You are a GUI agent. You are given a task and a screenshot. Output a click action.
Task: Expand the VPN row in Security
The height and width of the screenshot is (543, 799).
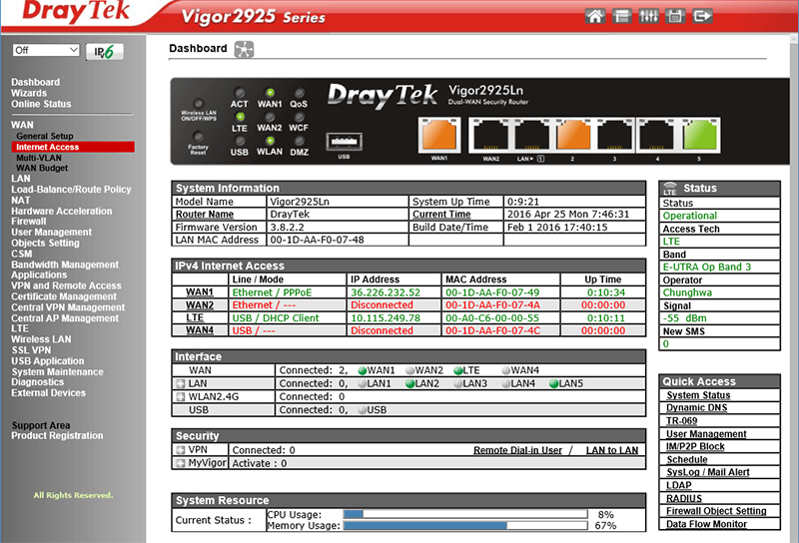[x=181, y=450]
